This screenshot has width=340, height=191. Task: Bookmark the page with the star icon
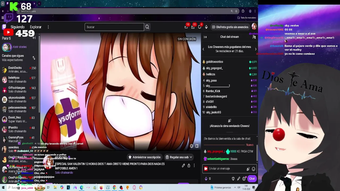point(236,11)
